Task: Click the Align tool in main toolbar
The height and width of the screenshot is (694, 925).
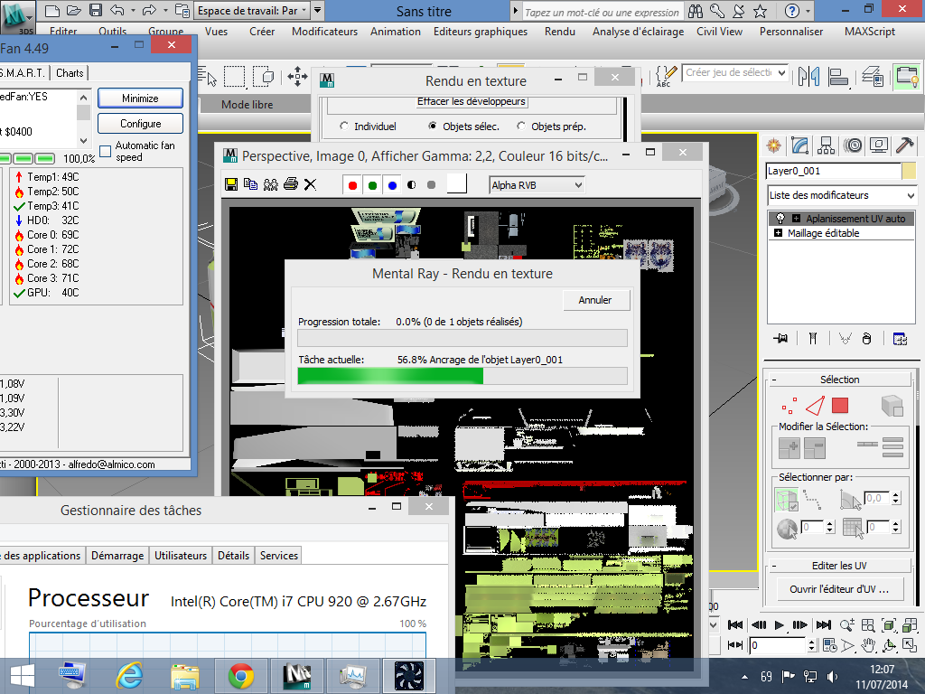Action: click(x=837, y=76)
